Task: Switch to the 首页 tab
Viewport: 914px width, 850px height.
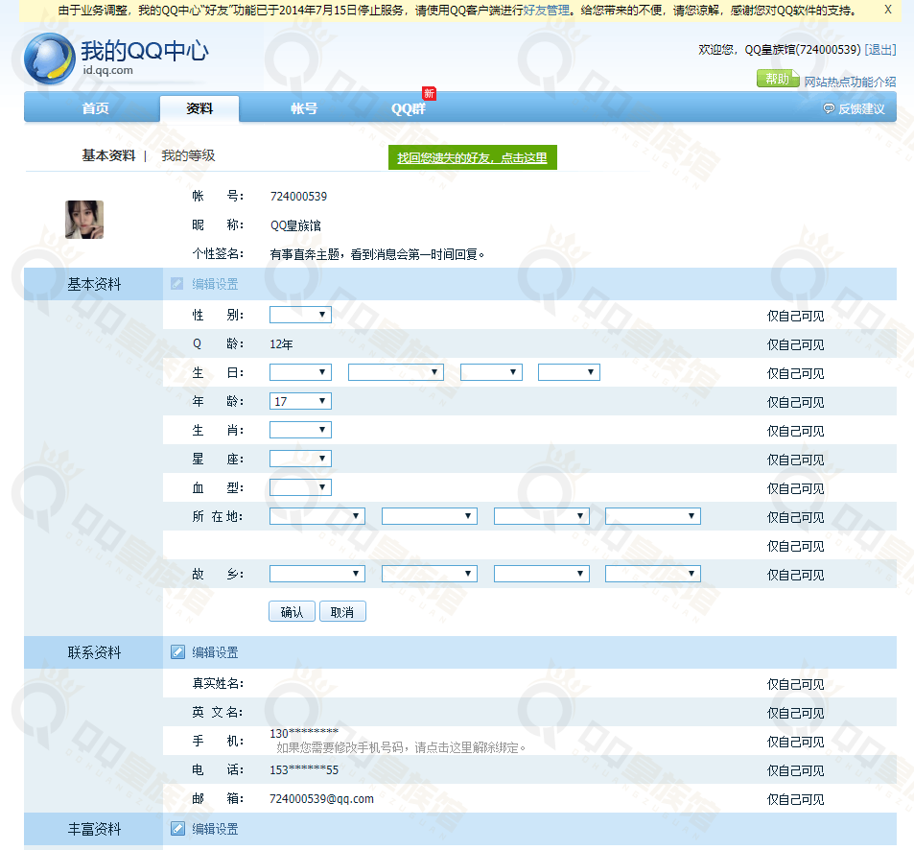Action: point(92,107)
